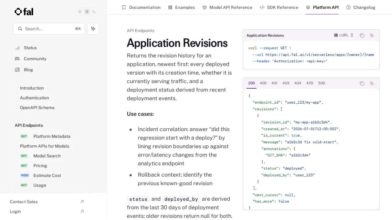Screen dimensions: 392x220
Task: Click the Model API Reference cube icon
Action: coord(204,7)
